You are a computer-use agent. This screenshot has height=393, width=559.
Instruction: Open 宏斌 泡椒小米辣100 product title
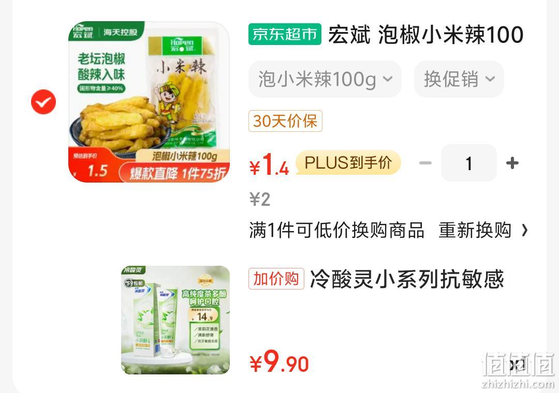click(425, 35)
